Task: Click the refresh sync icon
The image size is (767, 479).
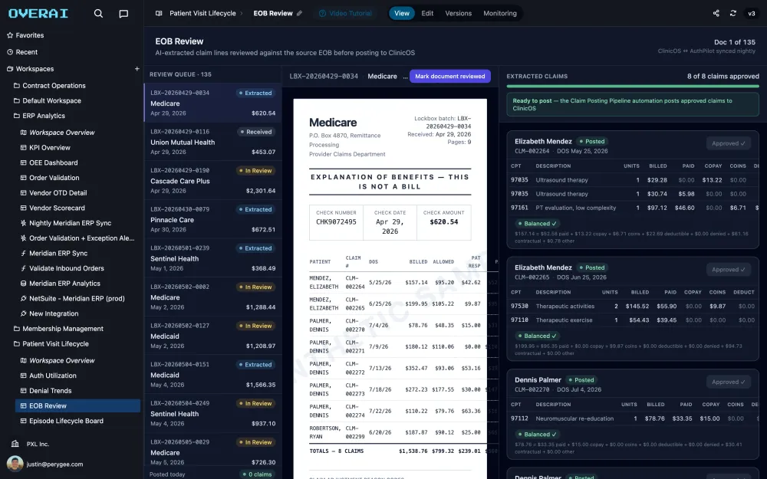Action: coord(732,13)
